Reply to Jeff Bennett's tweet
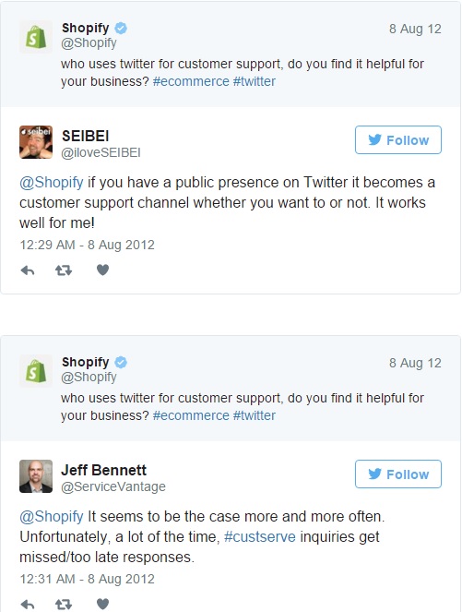The image size is (462, 612). (x=28, y=605)
